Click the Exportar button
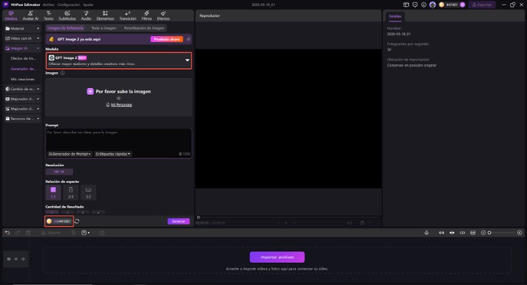Viewport: 527px width, 285px height. click(x=482, y=5)
